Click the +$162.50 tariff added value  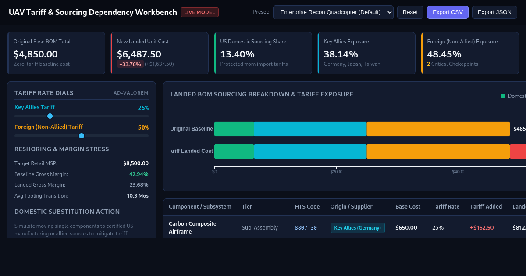point(482,228)
